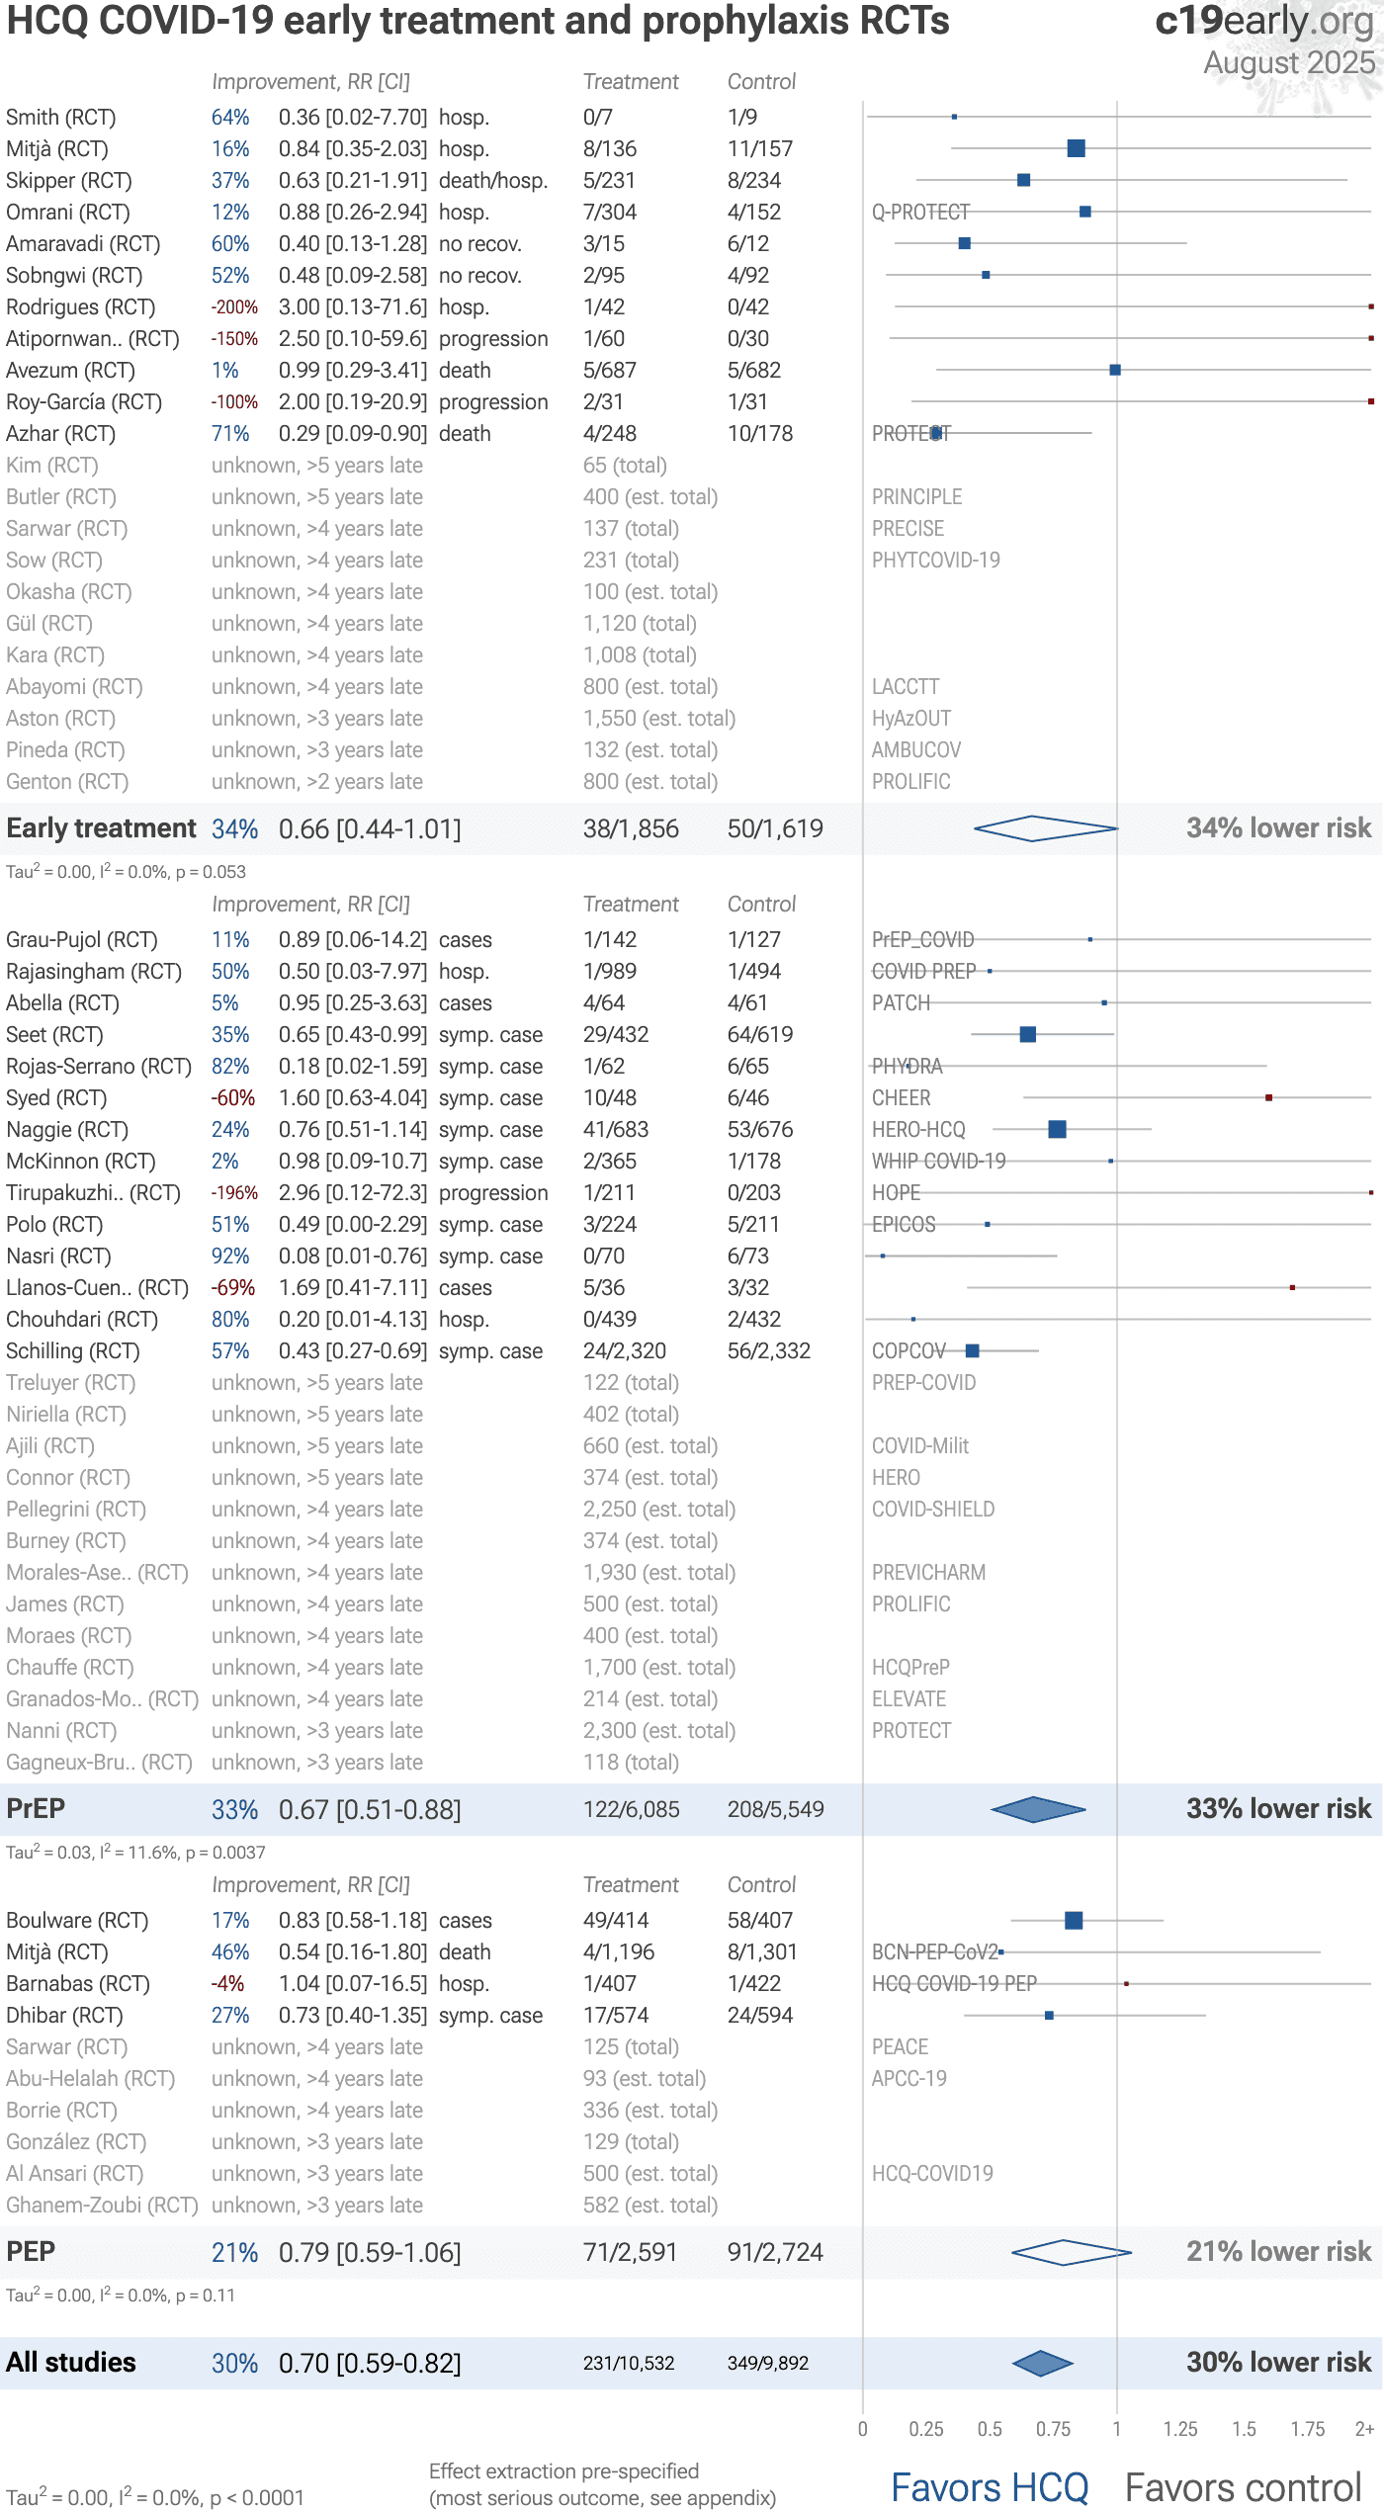The height and width of the screenshot is (2512, 1384).
Task: Click the c19early.org site label
Action: point(1264,21)
